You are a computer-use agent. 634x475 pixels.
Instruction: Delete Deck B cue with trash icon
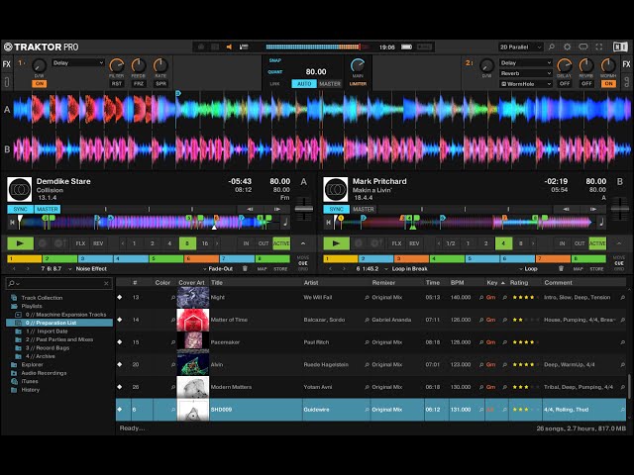coord(561,268)
